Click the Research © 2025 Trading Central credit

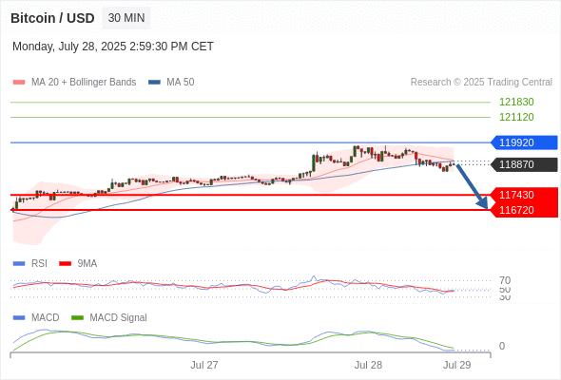tap(481, 83)
